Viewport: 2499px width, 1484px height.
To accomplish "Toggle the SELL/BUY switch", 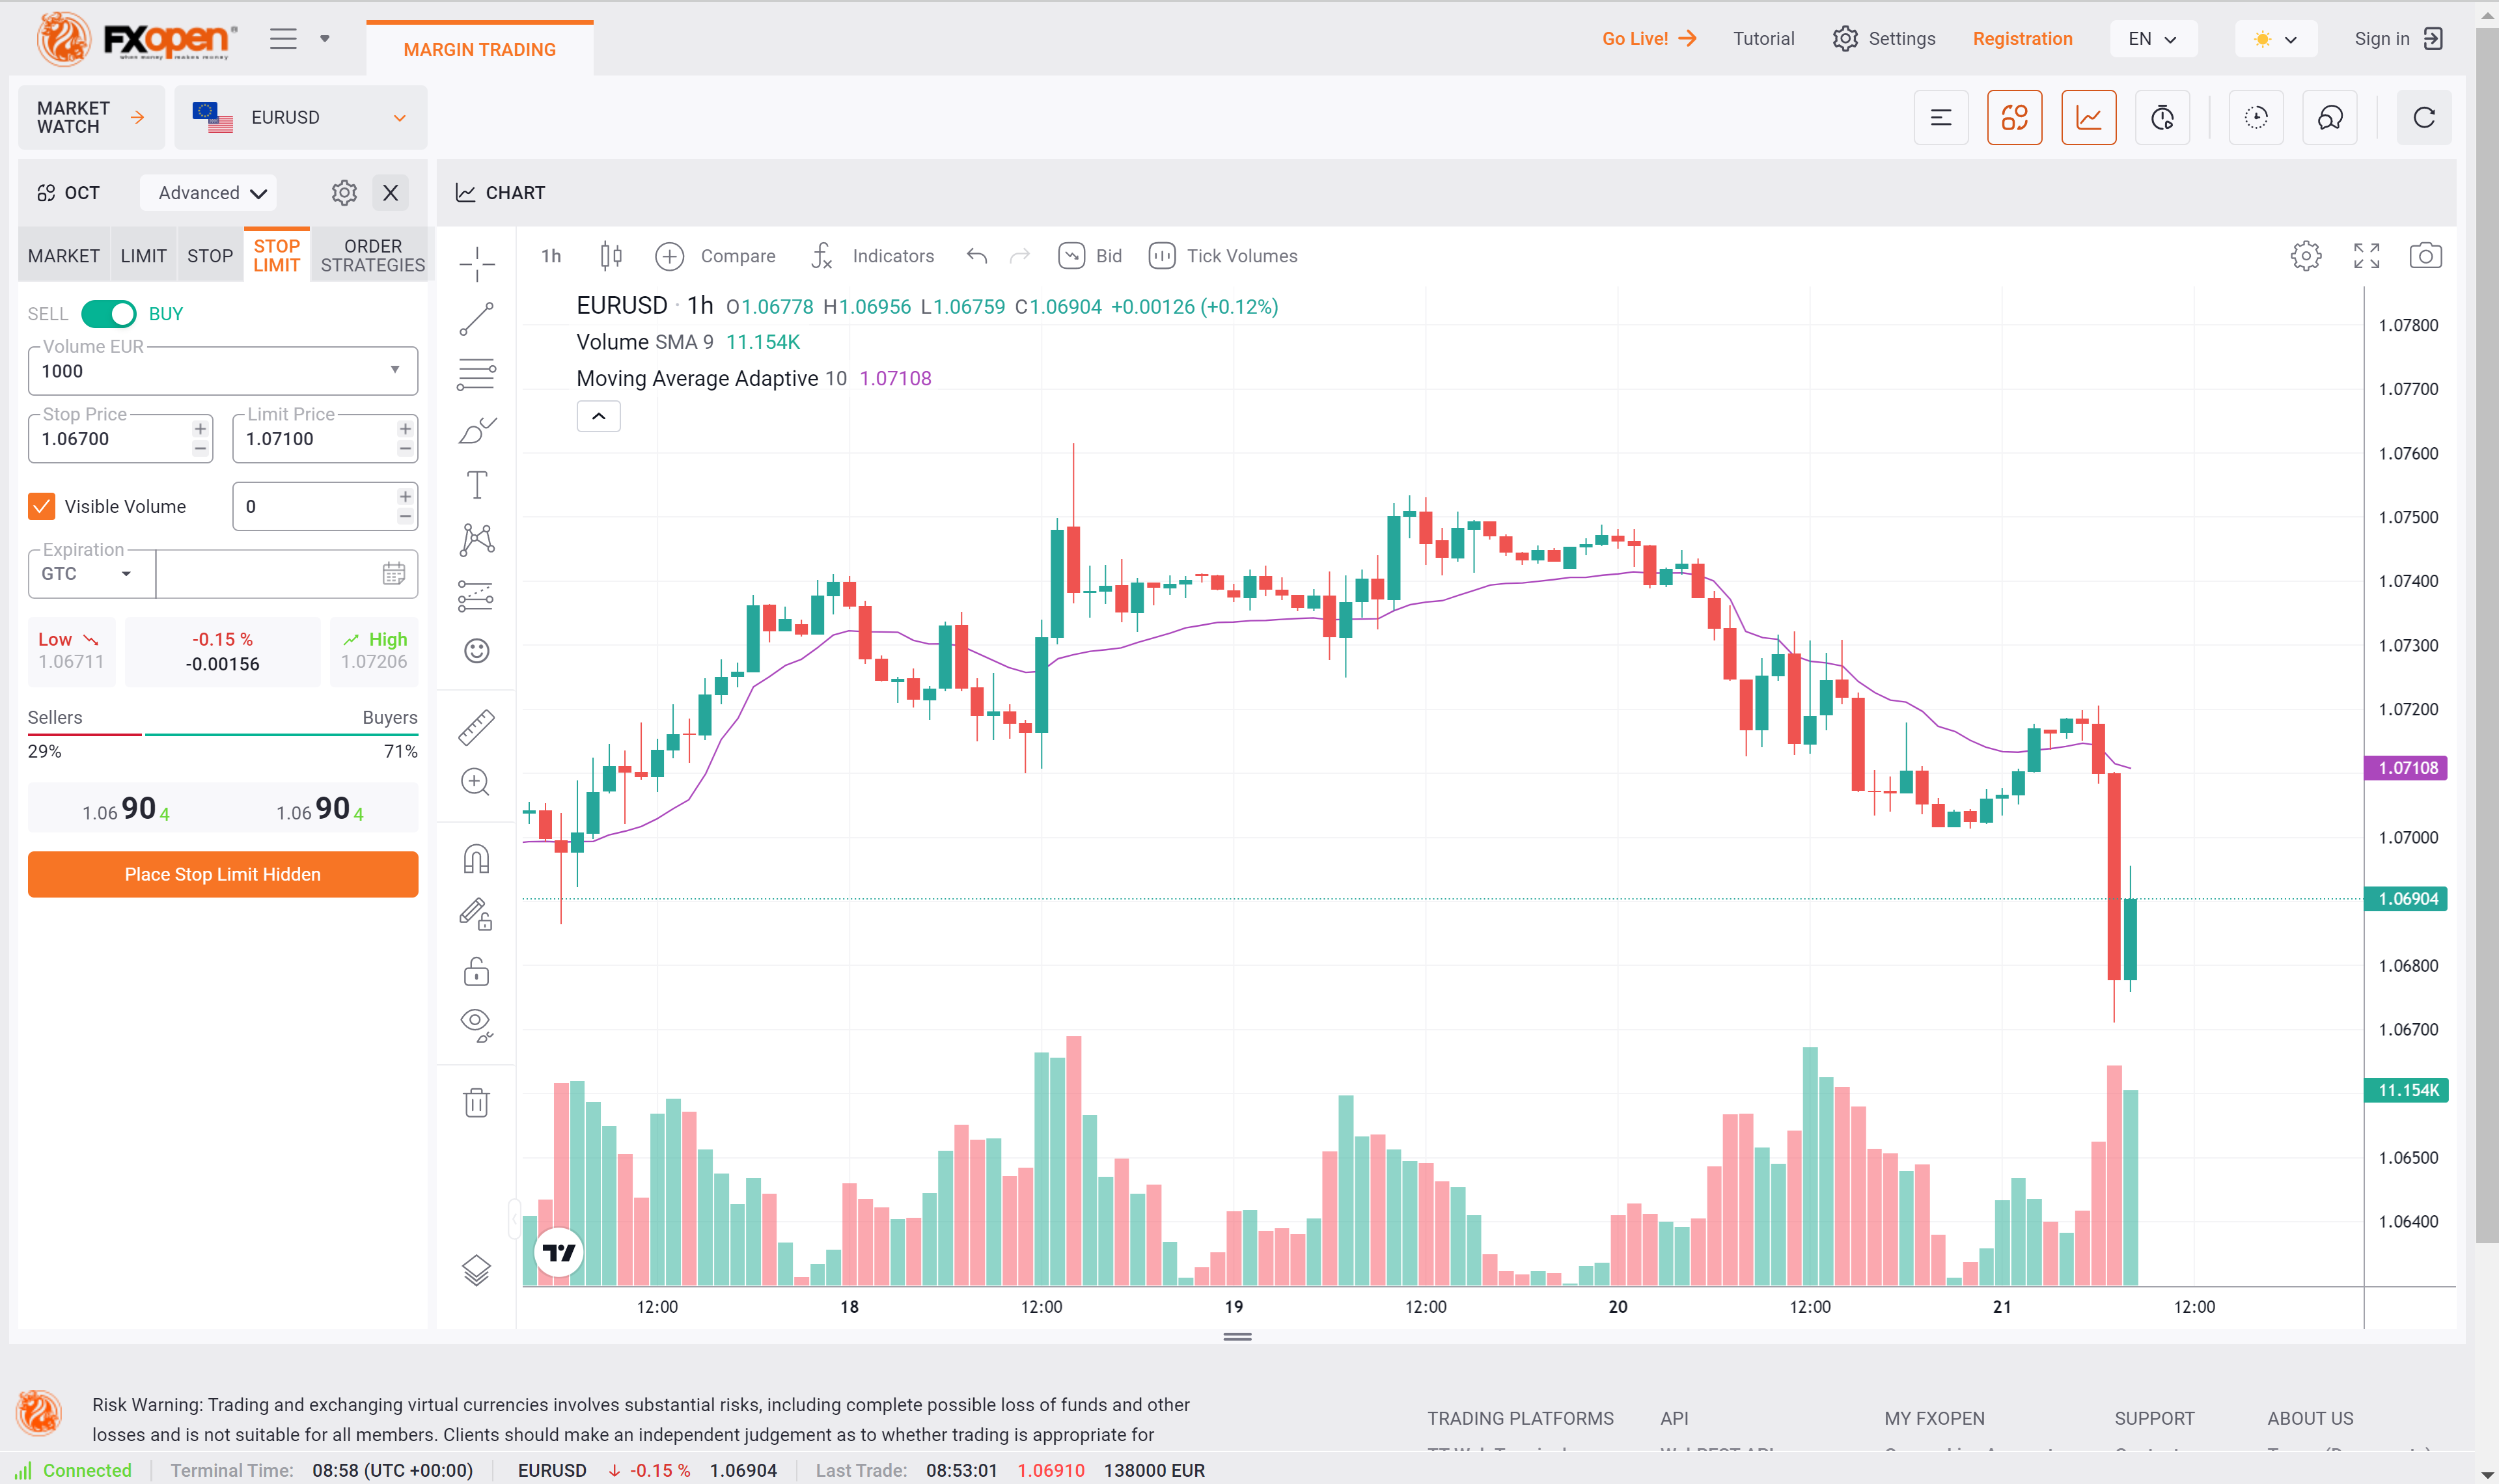I will point(108,314).
